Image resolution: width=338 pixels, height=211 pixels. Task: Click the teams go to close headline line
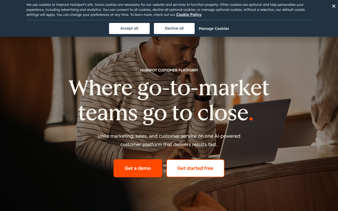point(163,113)
